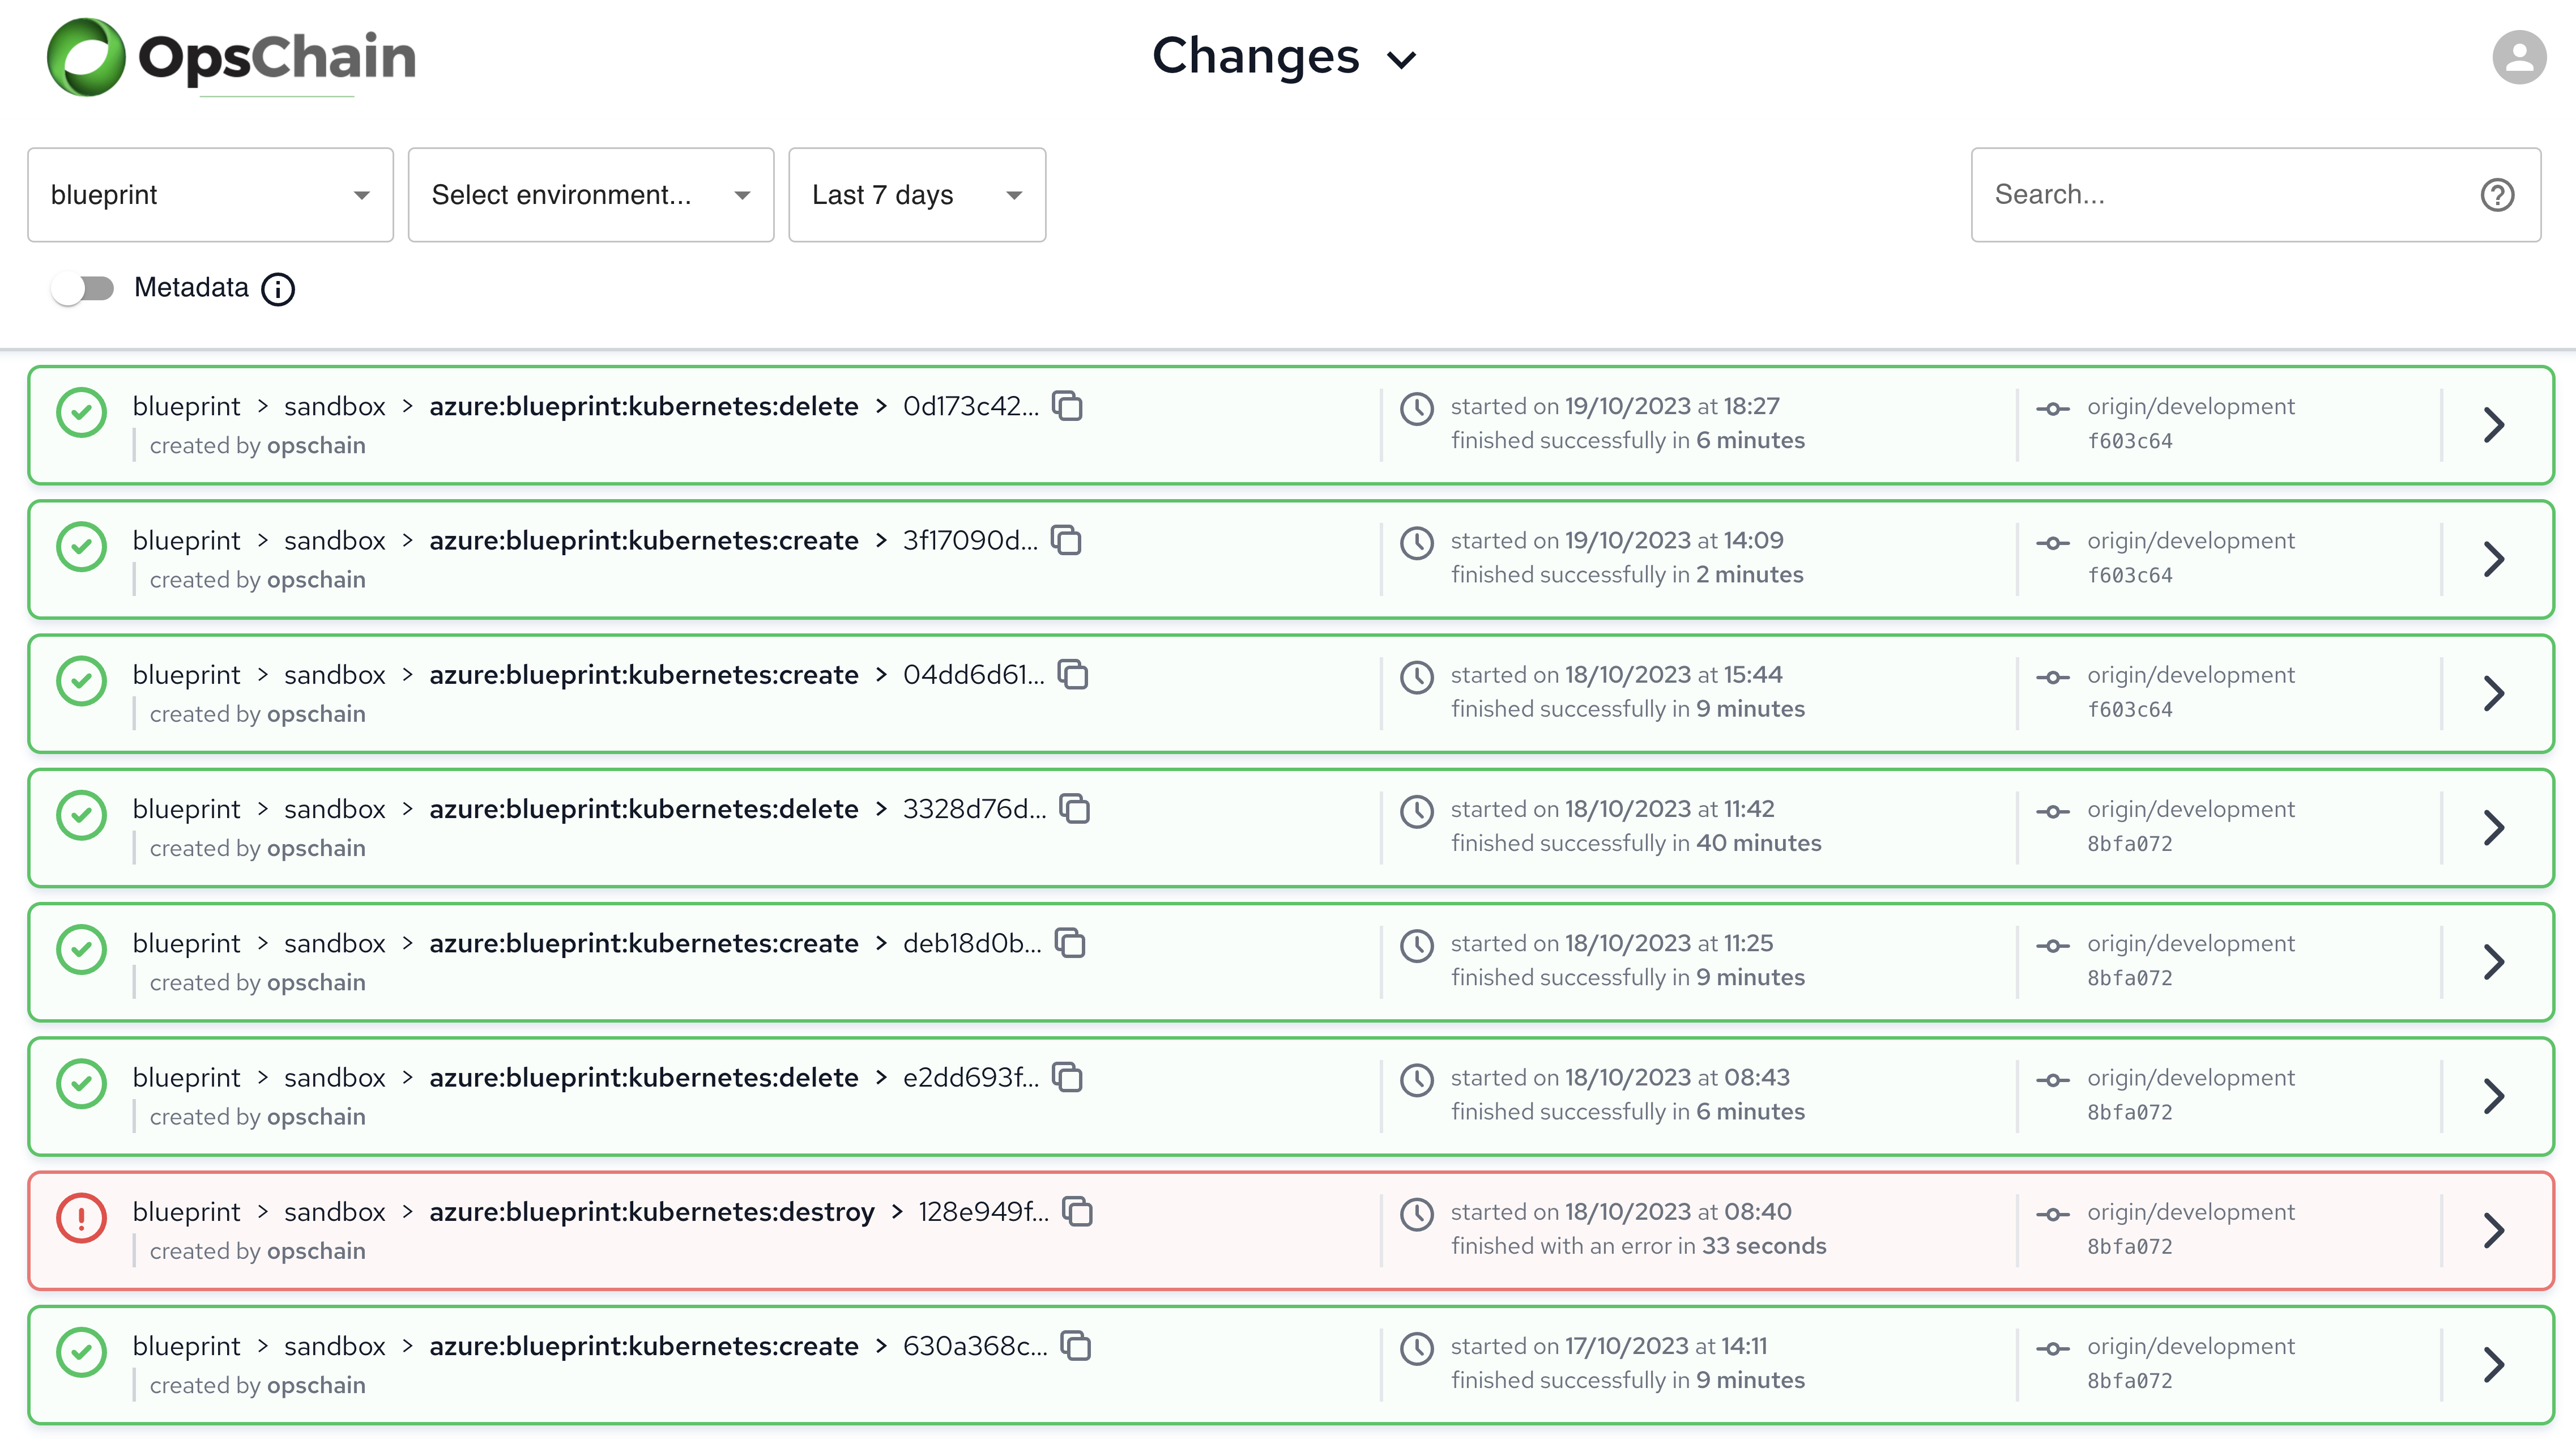Click clock icon for change started 18/10/2023 11:42
Viewport: 2576px width, 1439px height.
coord(1417,812)
